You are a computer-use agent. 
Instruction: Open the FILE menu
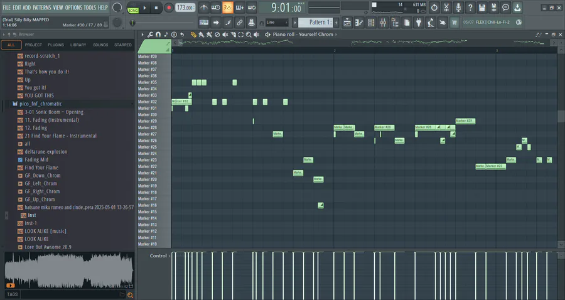coord(6,8)
